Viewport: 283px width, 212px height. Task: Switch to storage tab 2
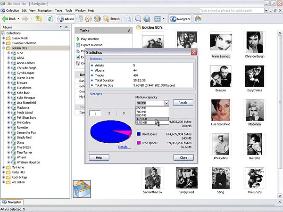[109, 113]
